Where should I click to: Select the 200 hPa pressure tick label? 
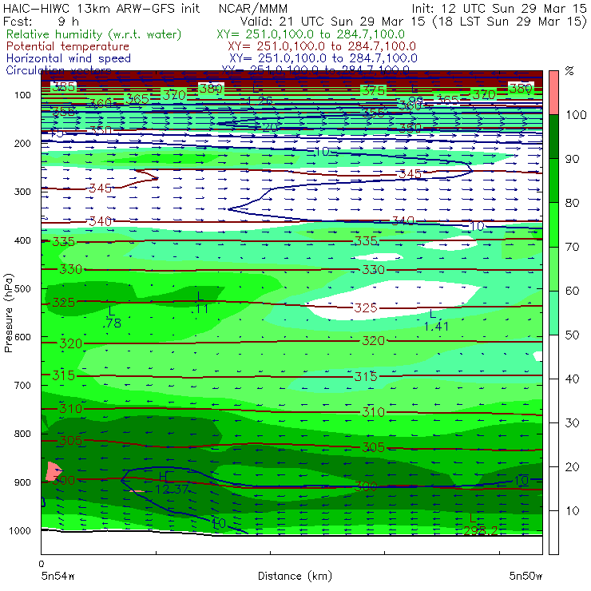tap(22, 143)
